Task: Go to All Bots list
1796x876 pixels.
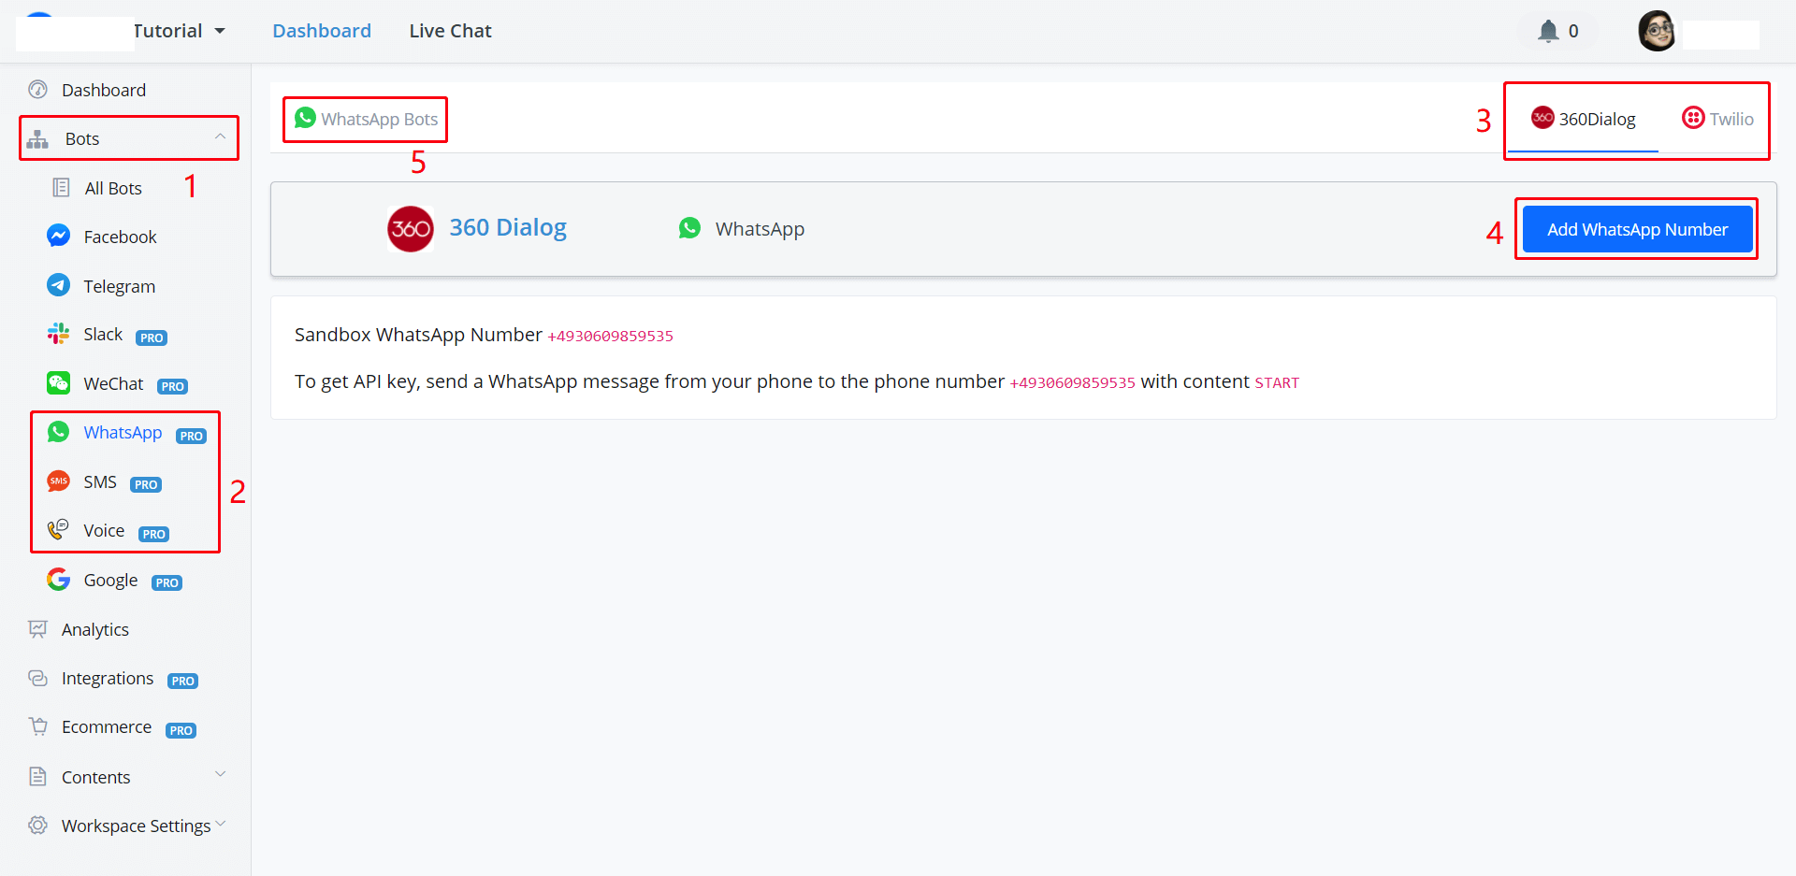Action: click(x=113, y=188)
